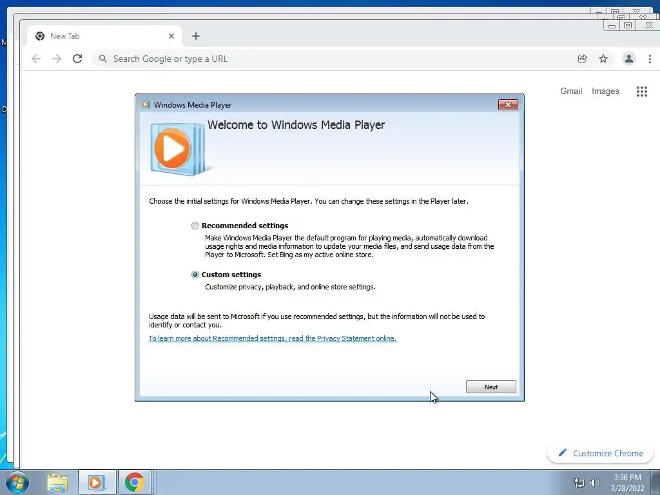The image size is (660, 495).
Task: Open a new Chrome tab with plus button
Action: [196, 36]
